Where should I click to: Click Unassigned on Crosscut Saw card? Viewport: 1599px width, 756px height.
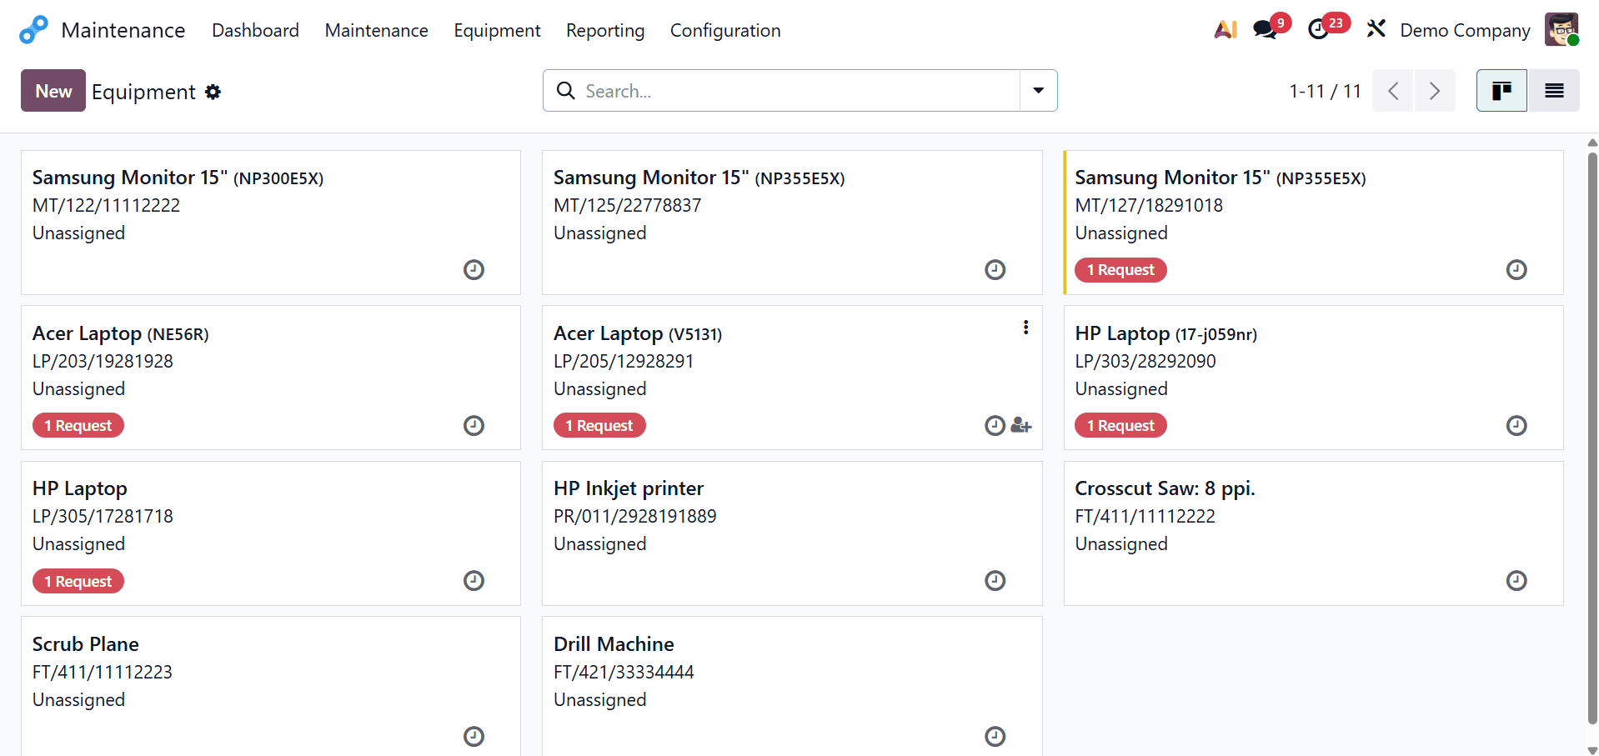tap(1121, 543)
